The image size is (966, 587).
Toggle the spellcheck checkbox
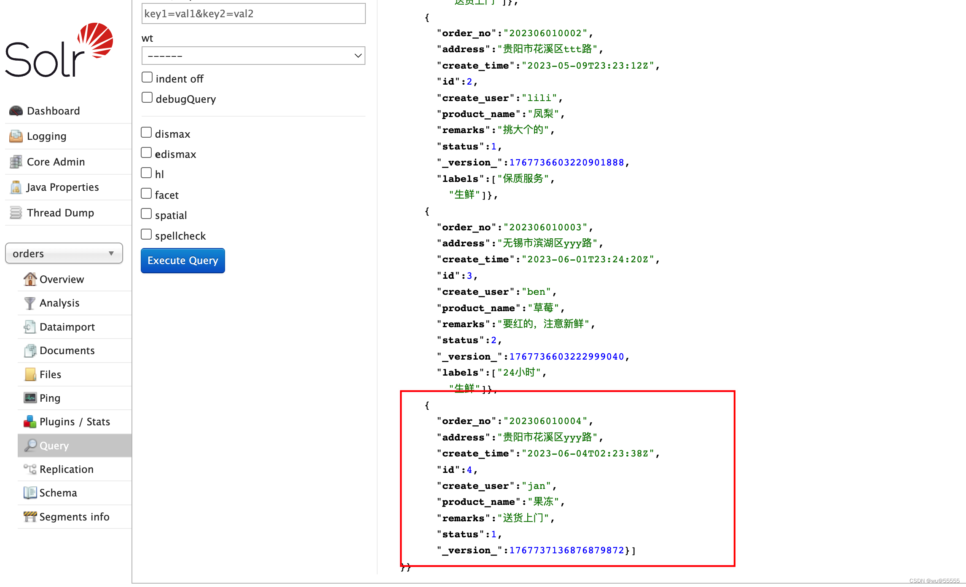pyautogui.click(x=146, y=234)
